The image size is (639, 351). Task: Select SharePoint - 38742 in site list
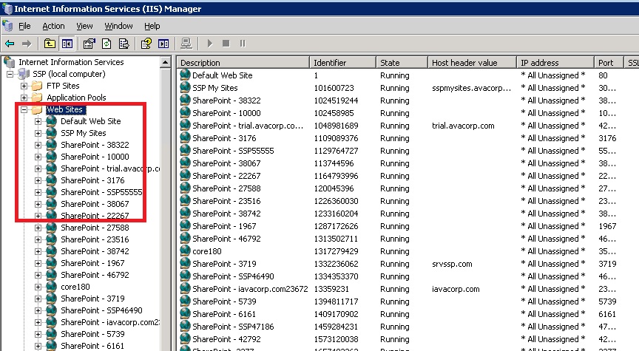click(226, 214)
